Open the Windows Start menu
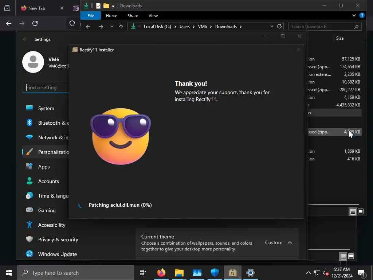The height and width of the screenshot is (280, 373). click(x=9, y=273)
